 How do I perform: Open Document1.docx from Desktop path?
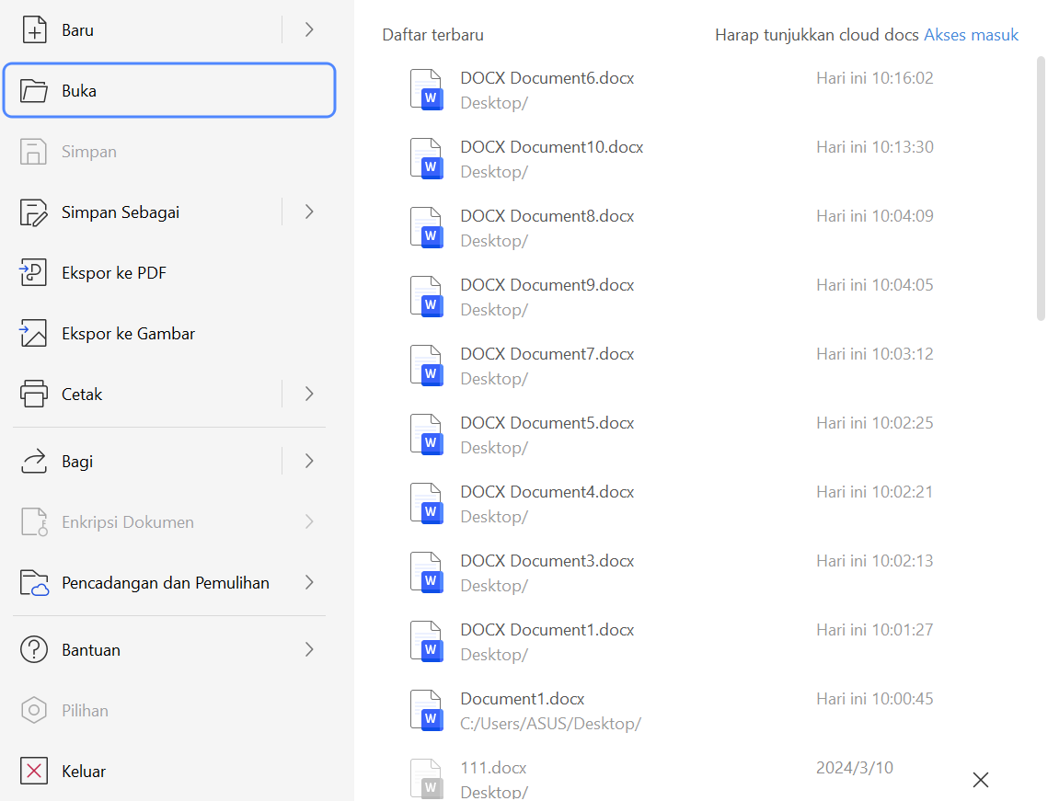pos(521,698)
